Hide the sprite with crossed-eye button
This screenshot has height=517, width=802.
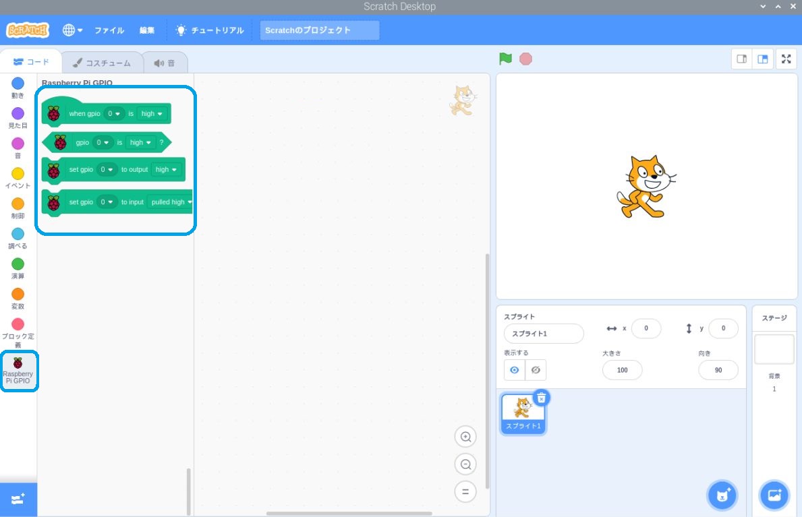point(536,370)
